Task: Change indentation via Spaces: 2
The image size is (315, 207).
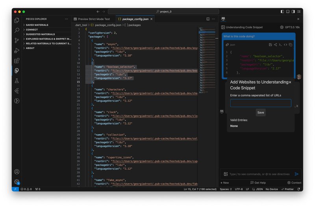Action: pyautogui.click(x=226, y=189)
